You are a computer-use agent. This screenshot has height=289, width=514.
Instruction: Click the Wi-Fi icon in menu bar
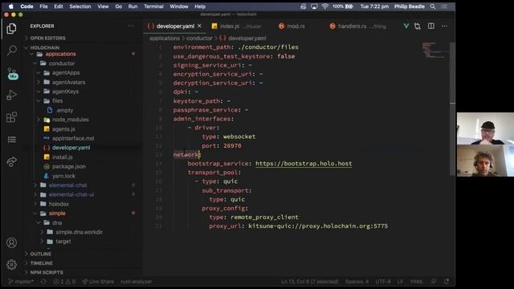pyautogui.click(x=324, y=6)
